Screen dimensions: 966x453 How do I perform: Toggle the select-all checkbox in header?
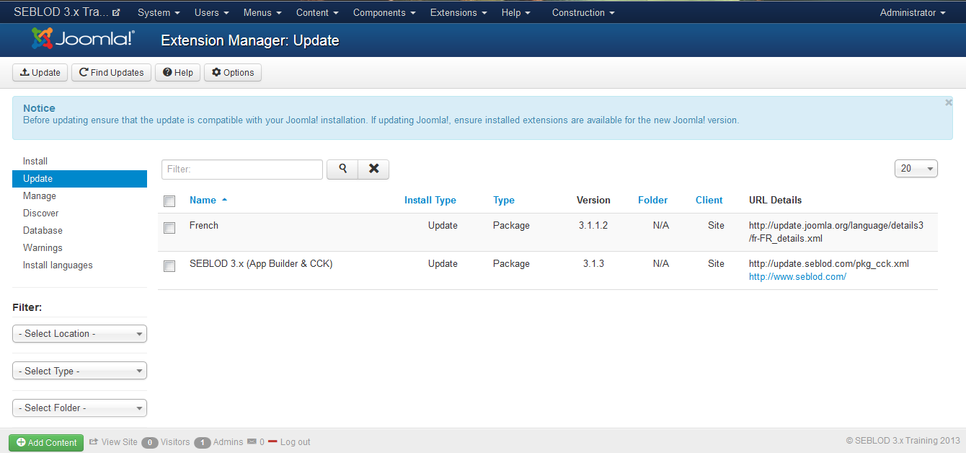click(169, 201)
